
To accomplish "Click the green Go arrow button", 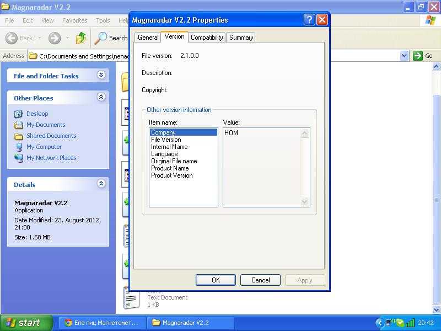I will pyautogui.click(x=418, y=56).
